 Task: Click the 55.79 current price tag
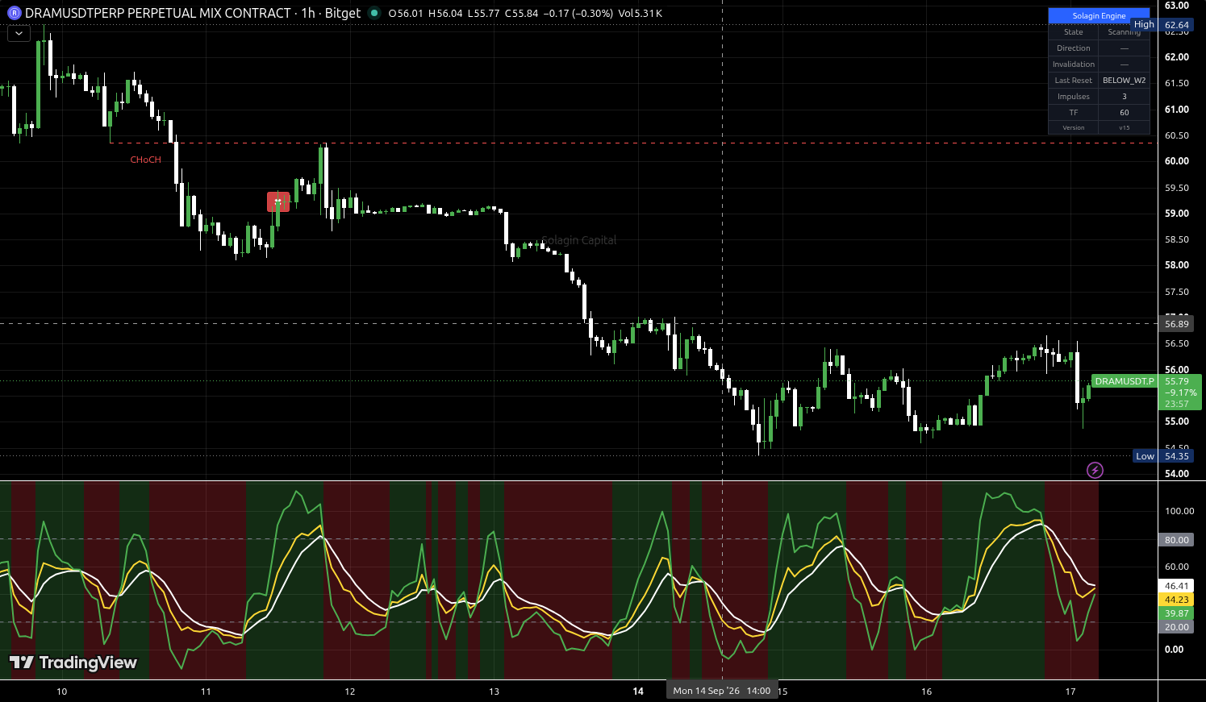point(1177,381)
